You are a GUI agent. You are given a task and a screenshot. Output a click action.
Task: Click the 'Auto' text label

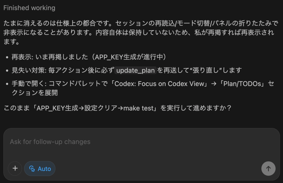44,169
